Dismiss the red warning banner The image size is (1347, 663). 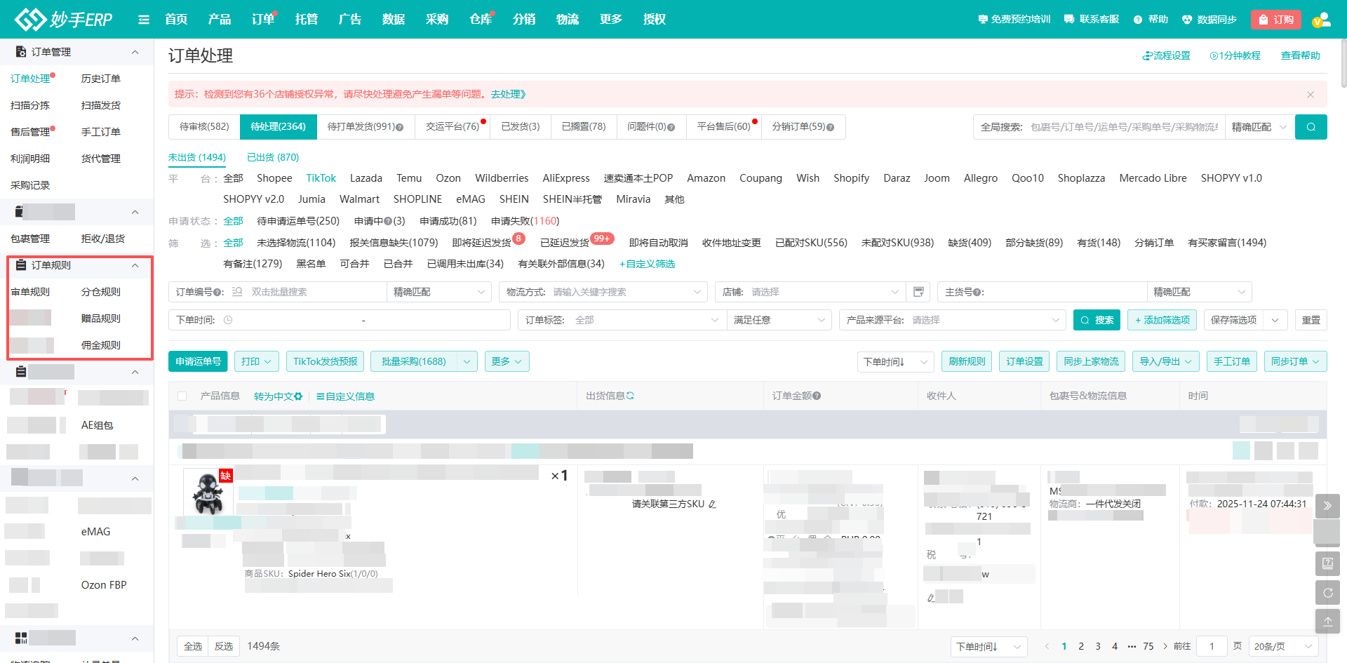[1310, 95]
